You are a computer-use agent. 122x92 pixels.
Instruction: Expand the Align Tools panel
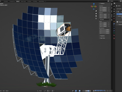(x=102, y=38)
